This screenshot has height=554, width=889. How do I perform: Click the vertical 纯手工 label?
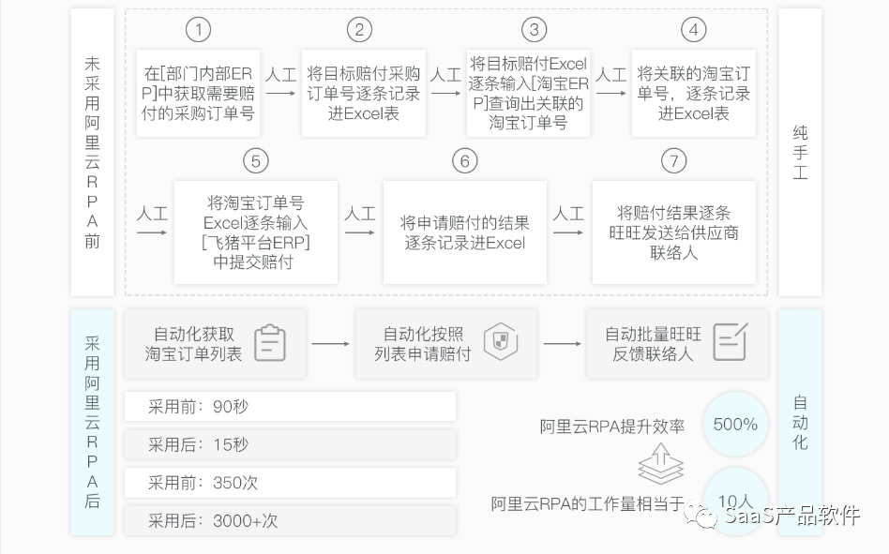pyautogui.click(x=800, y=153)
